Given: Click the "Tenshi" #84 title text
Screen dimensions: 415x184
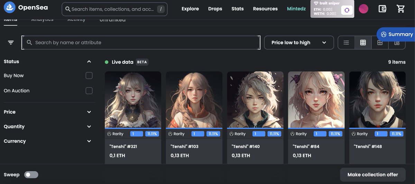Looking at the screenshot, I should (x=306, y=146).
